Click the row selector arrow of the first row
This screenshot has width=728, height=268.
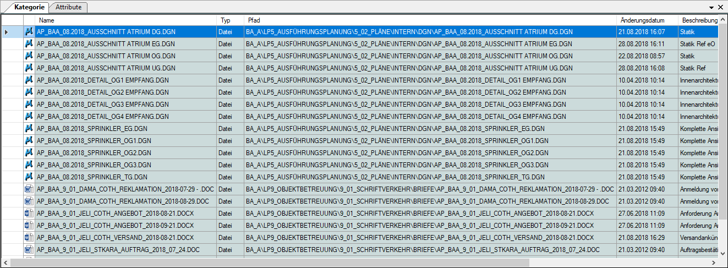(x=6, y=32)
